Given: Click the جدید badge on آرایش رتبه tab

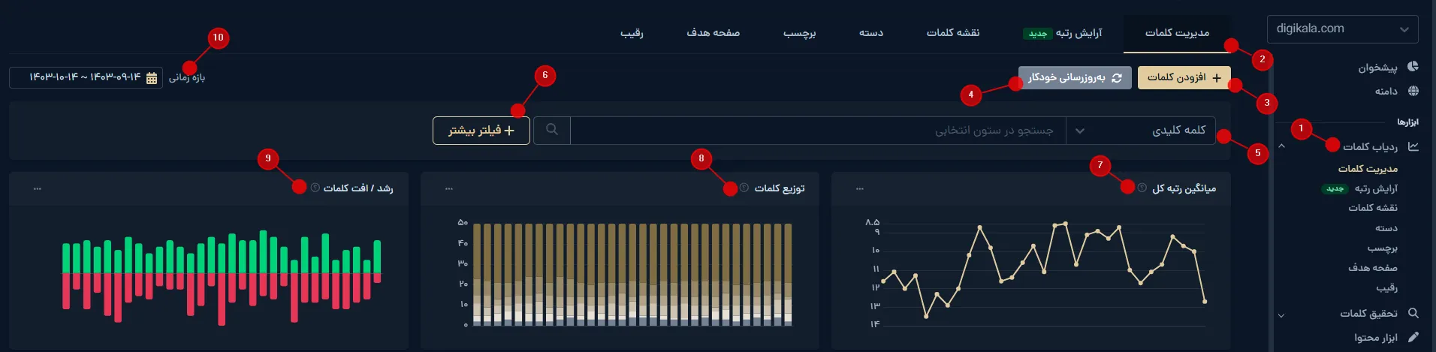Looking at the screenshot, I should tap(1038, 34).
